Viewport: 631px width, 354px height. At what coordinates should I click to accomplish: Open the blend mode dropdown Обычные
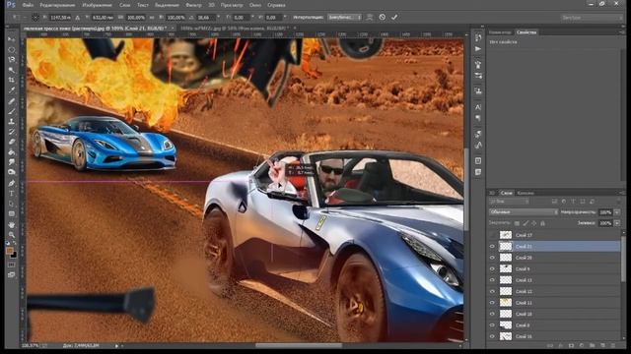(x=524, y=212)
